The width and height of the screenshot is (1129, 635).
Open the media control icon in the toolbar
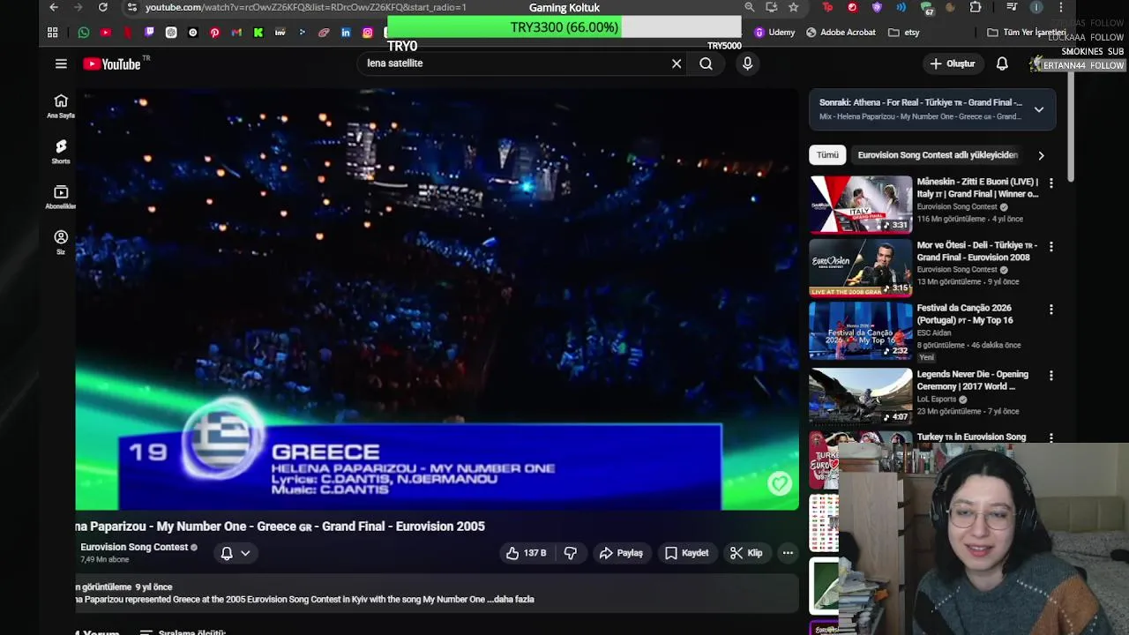point(1012,7)
